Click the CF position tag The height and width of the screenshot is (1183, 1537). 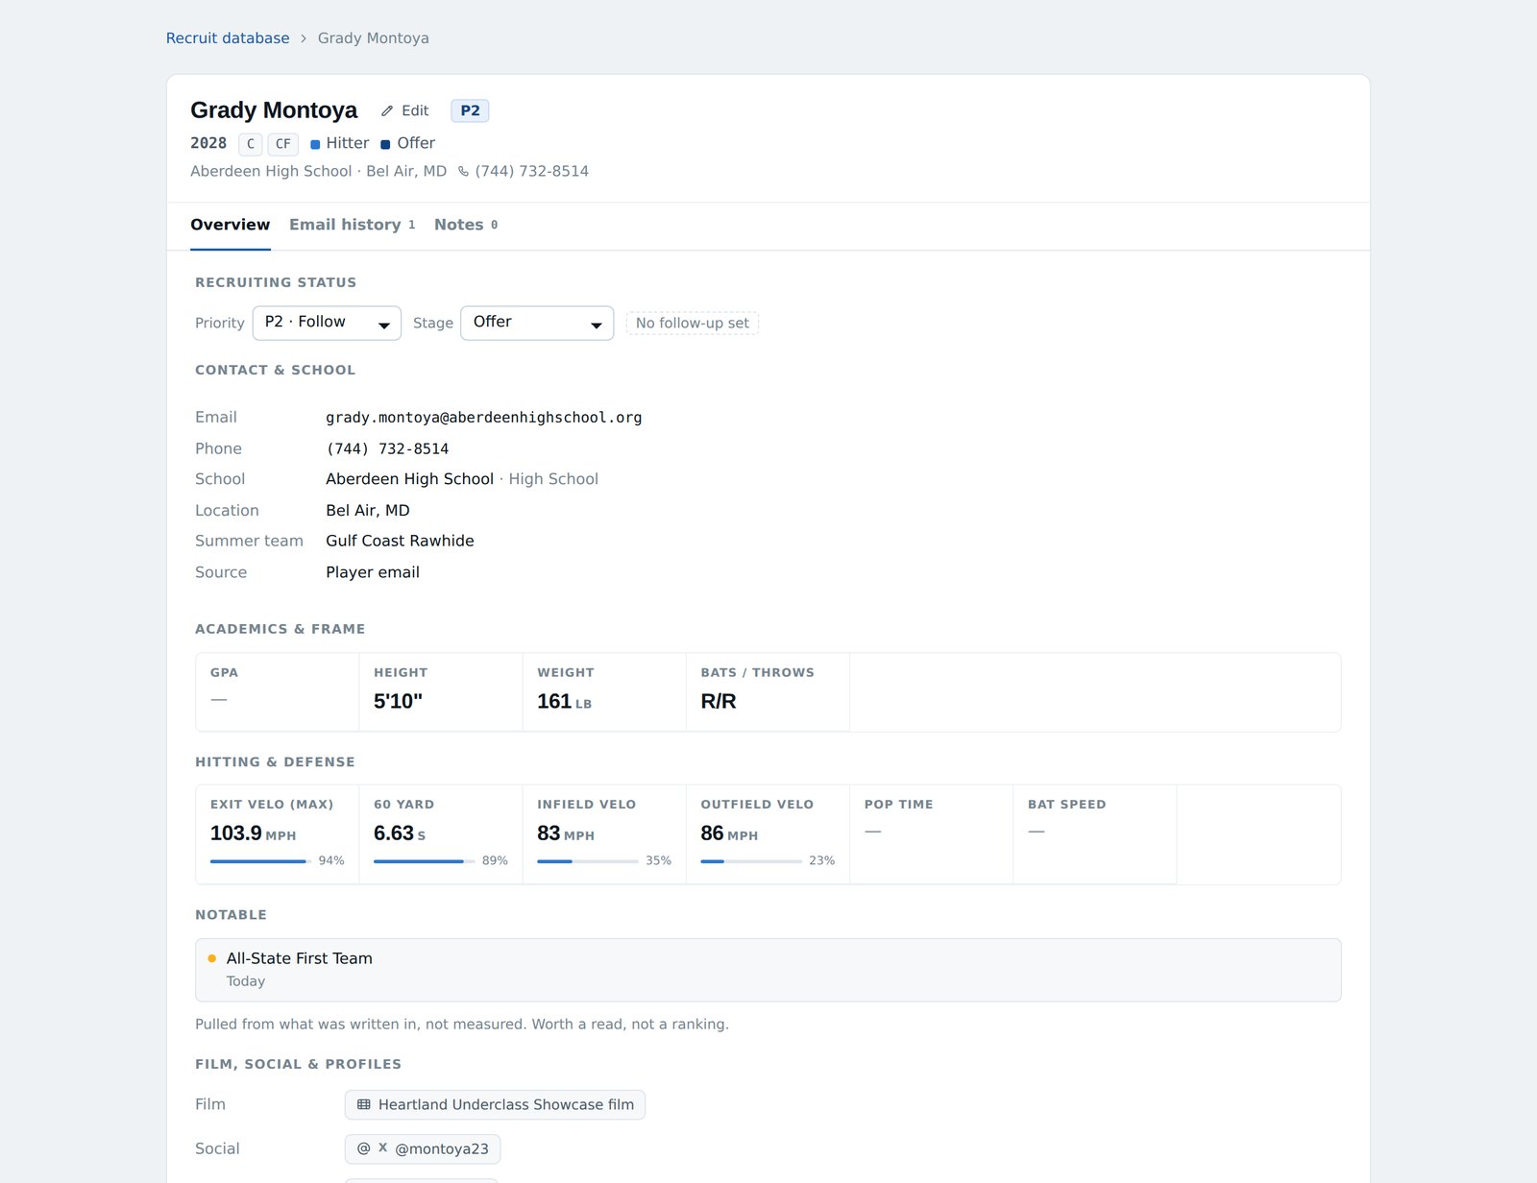(283, 144)
